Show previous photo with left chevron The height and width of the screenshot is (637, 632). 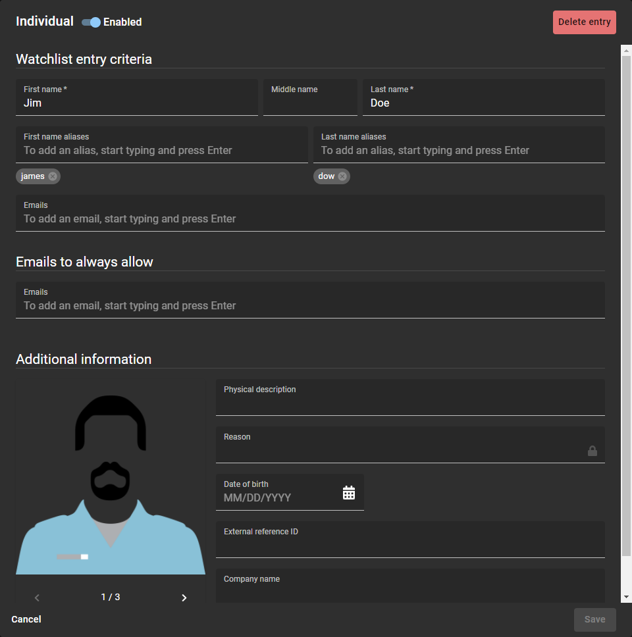[x=37, y=598]
